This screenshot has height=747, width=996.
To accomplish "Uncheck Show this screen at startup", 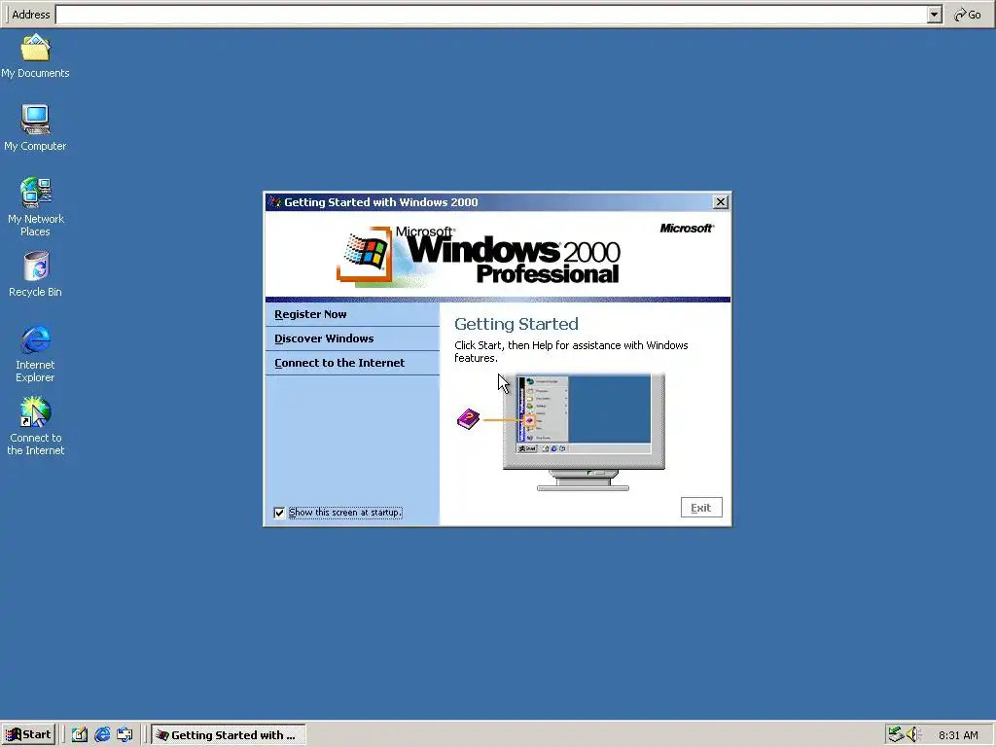I will tap(279, 513).
